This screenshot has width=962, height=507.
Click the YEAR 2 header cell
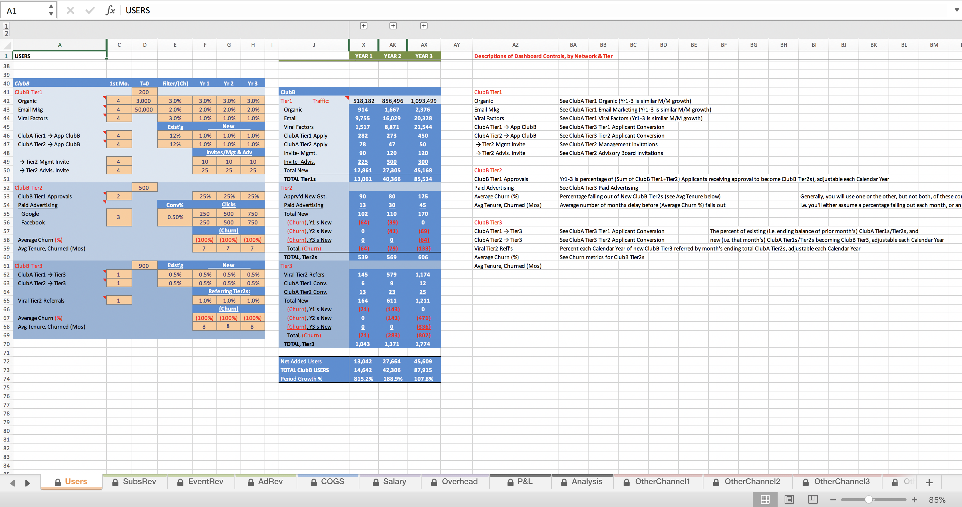point(393,56)
